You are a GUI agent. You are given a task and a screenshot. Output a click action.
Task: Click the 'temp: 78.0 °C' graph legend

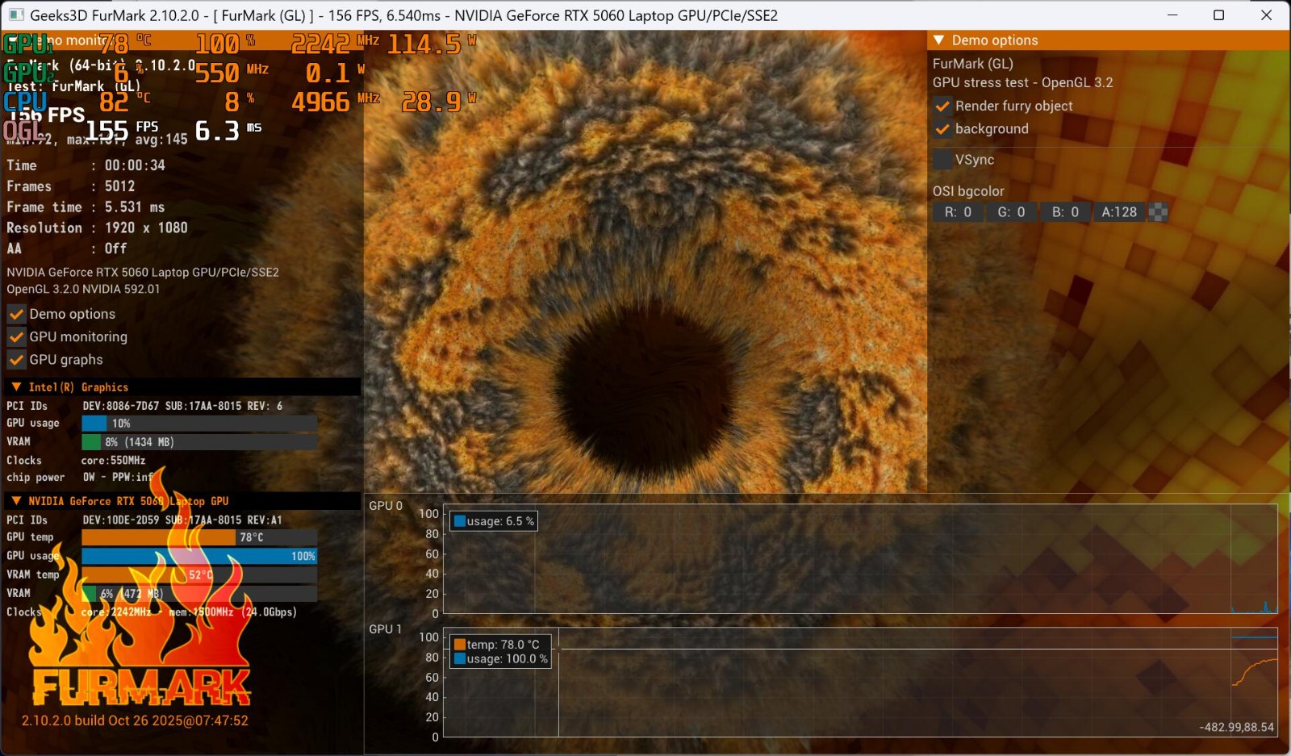pos(496,645)
